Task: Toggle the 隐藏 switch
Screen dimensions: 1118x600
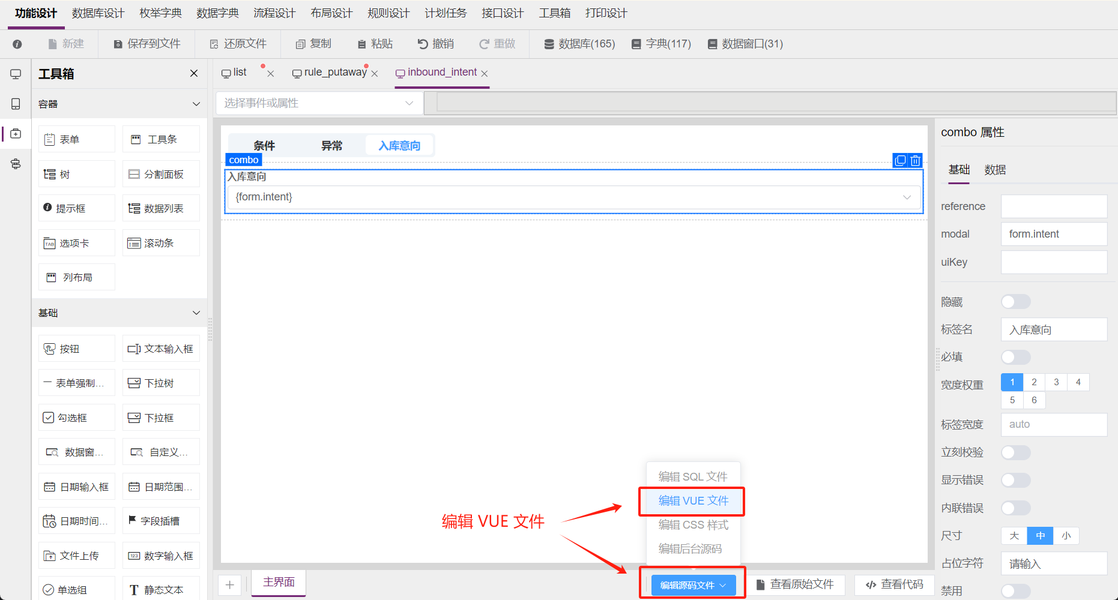Action: pyautogui.click(x=1015, y=302)
